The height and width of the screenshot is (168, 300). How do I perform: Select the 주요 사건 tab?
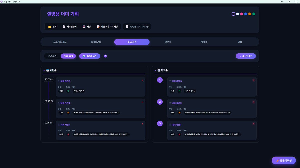pos(132,42)
